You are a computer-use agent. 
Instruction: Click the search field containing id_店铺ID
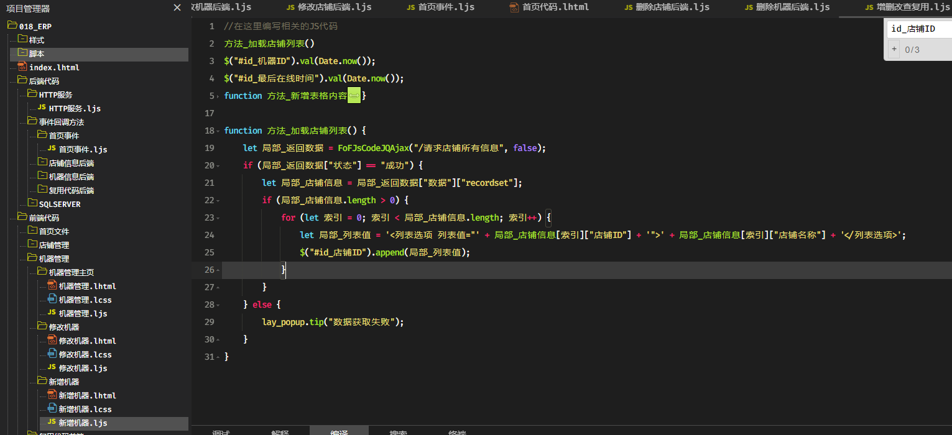tap(919, 29)
